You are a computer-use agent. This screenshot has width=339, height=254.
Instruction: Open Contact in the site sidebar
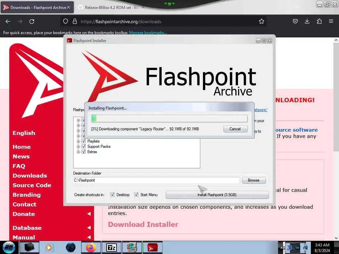[24, 204]
